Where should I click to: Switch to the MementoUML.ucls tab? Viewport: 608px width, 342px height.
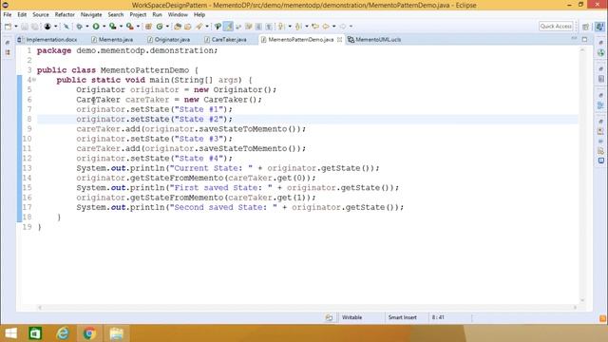[374, 40]
